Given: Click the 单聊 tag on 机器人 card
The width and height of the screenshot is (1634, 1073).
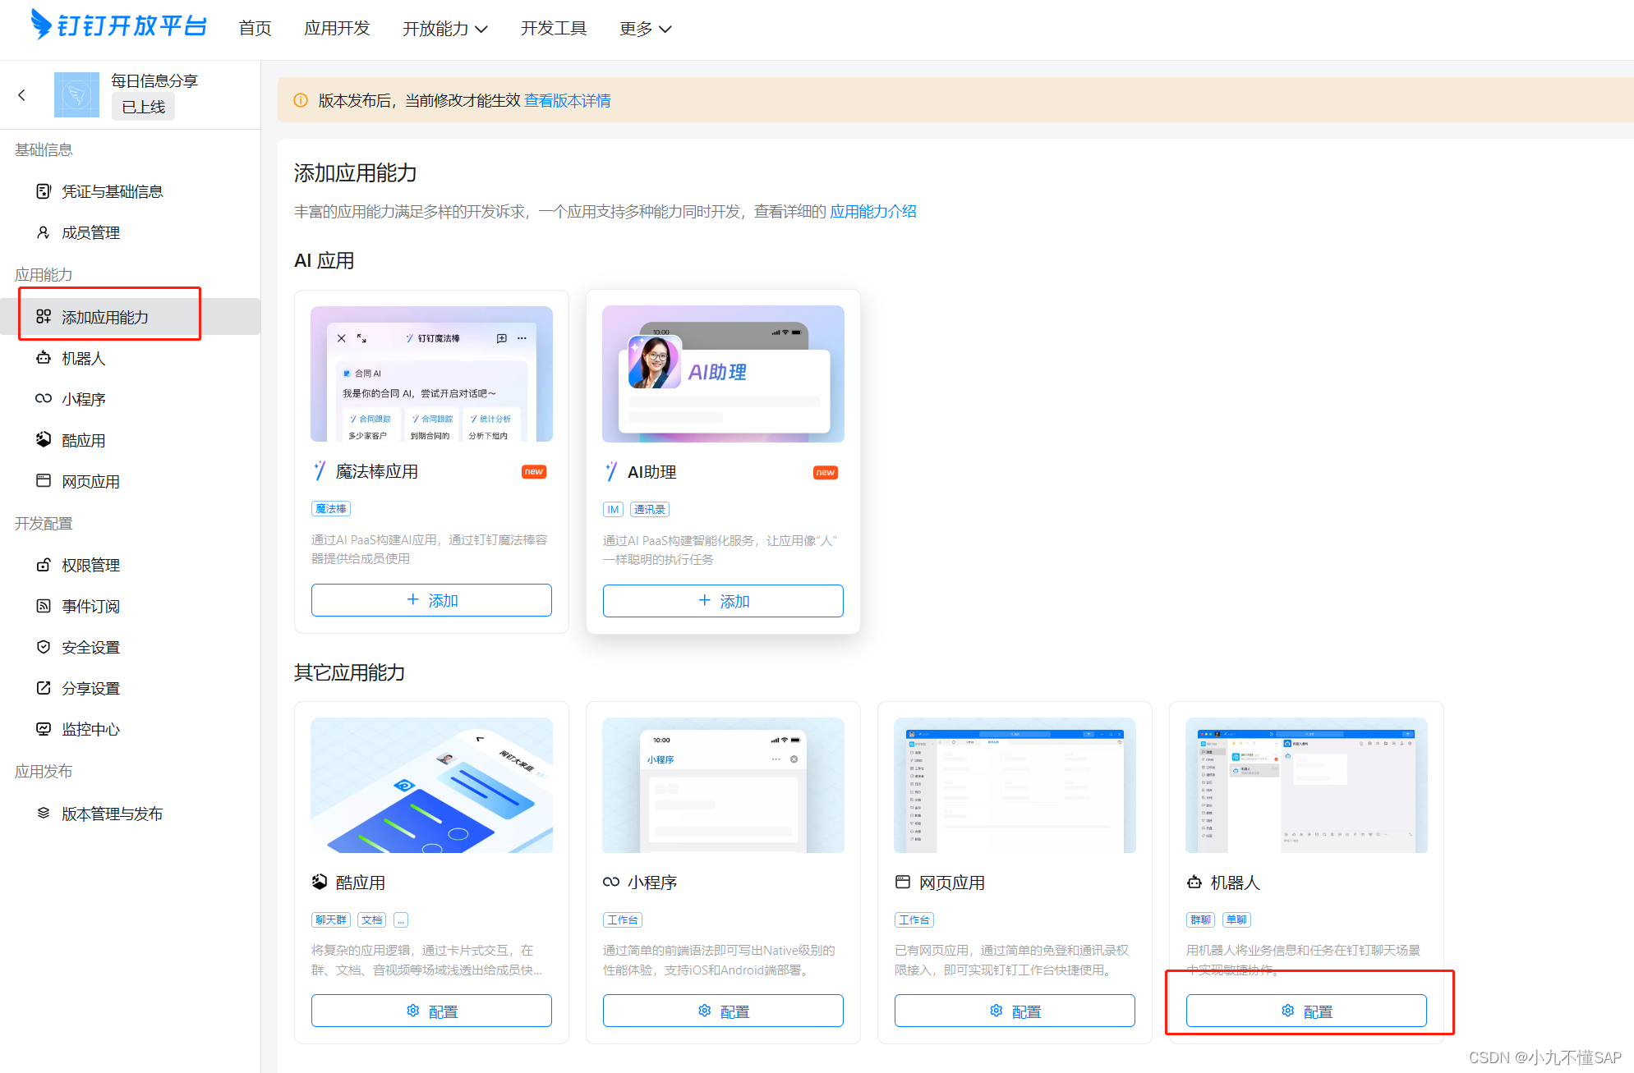Looking at the screenshot, I should (x=1237, y=920).
